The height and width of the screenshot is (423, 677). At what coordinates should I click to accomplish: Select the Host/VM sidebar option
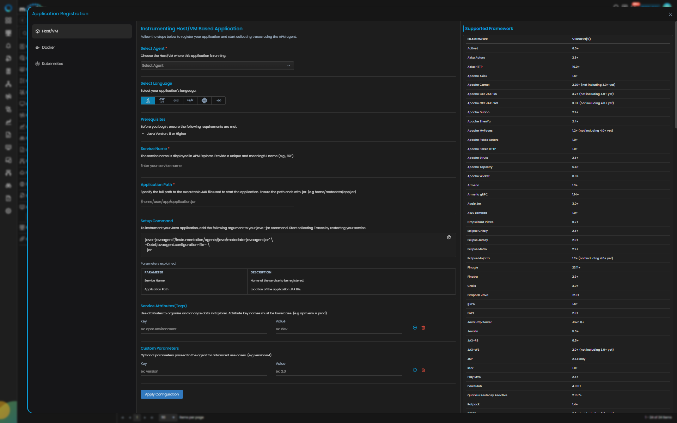click(50, 31)
